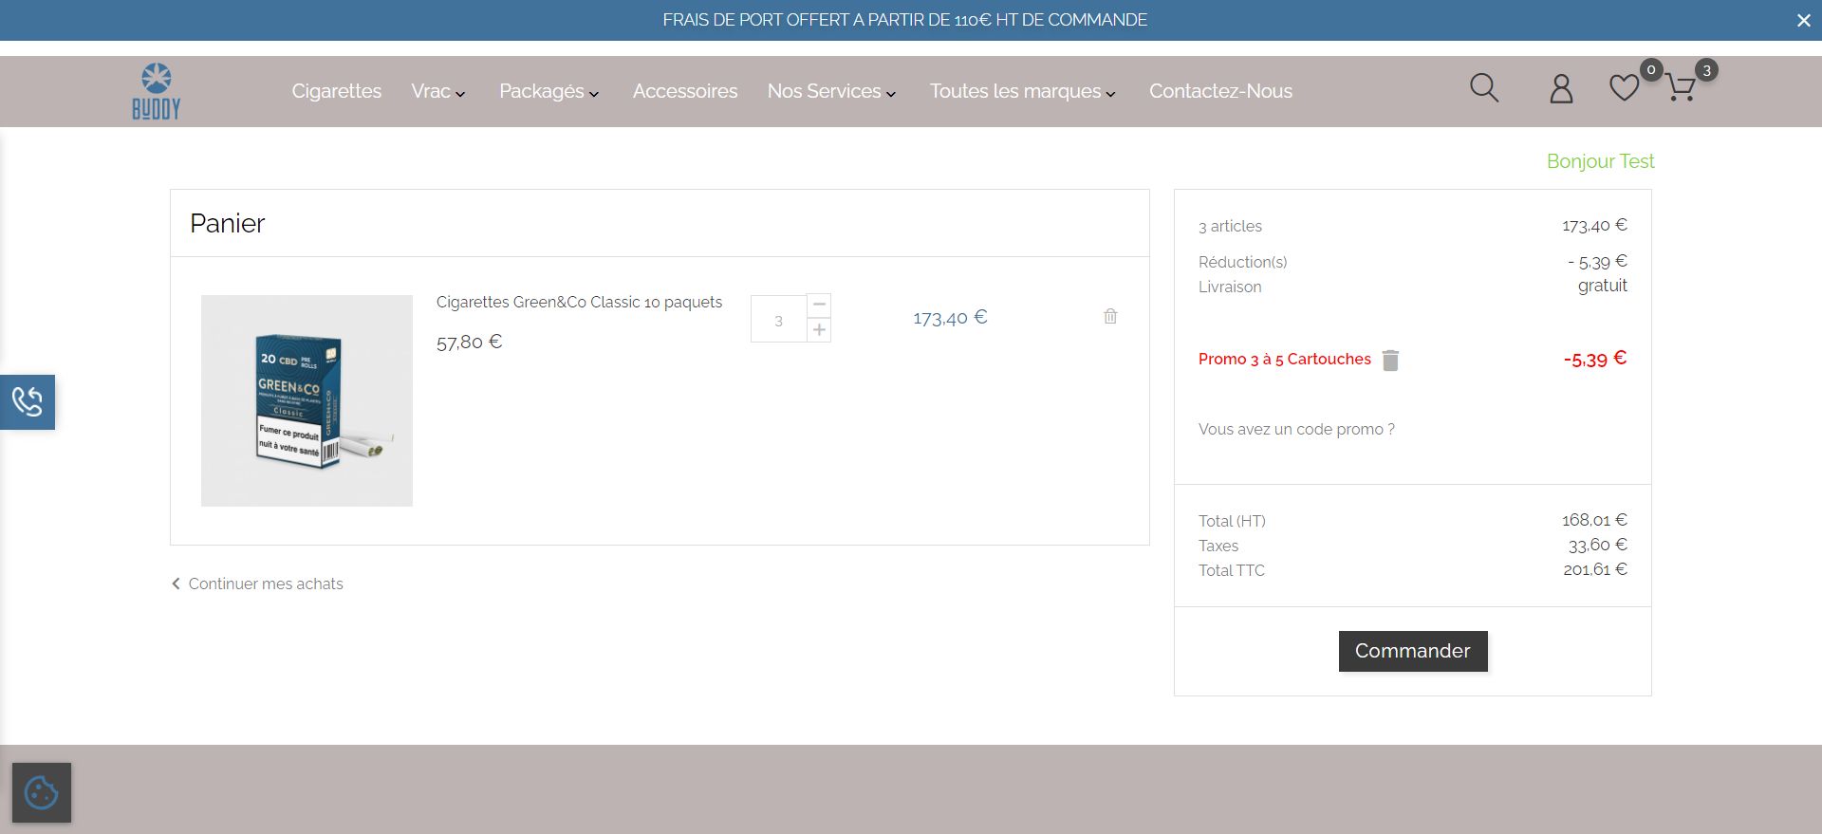Click the phone callback icon
Viewport: 1822px width, 834px height.
click(x=28, y=402)
